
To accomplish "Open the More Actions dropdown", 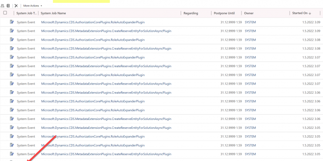I will point(32,6).
